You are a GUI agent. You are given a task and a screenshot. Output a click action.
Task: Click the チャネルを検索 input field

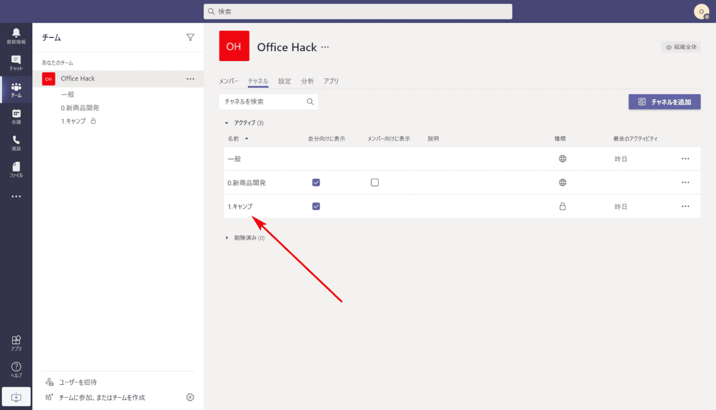point(268,101)
